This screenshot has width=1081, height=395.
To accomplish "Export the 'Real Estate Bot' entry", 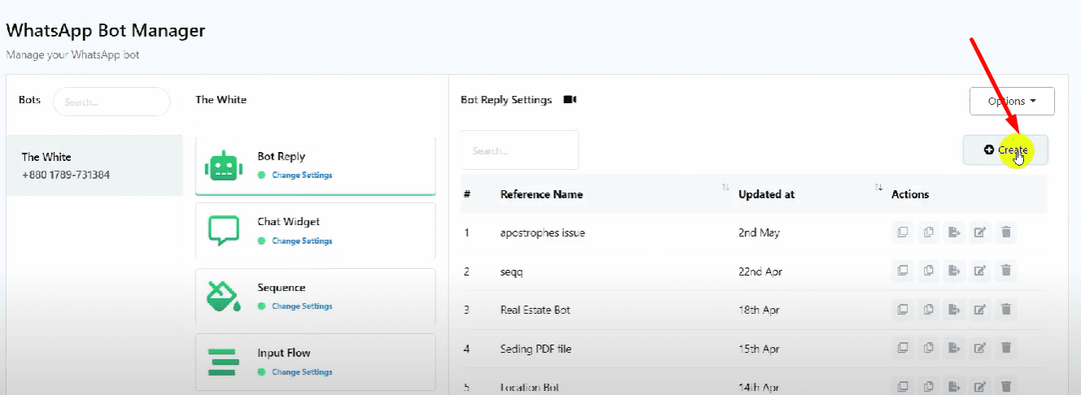I will coord(954,310).
